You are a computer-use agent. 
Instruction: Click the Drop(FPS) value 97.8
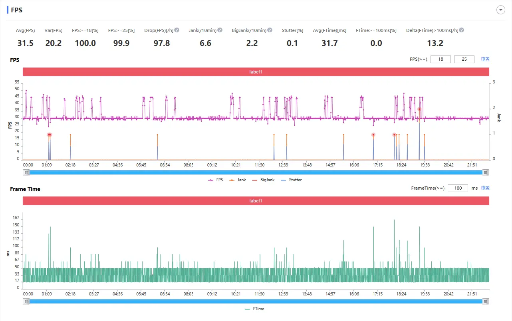[162, 43]
